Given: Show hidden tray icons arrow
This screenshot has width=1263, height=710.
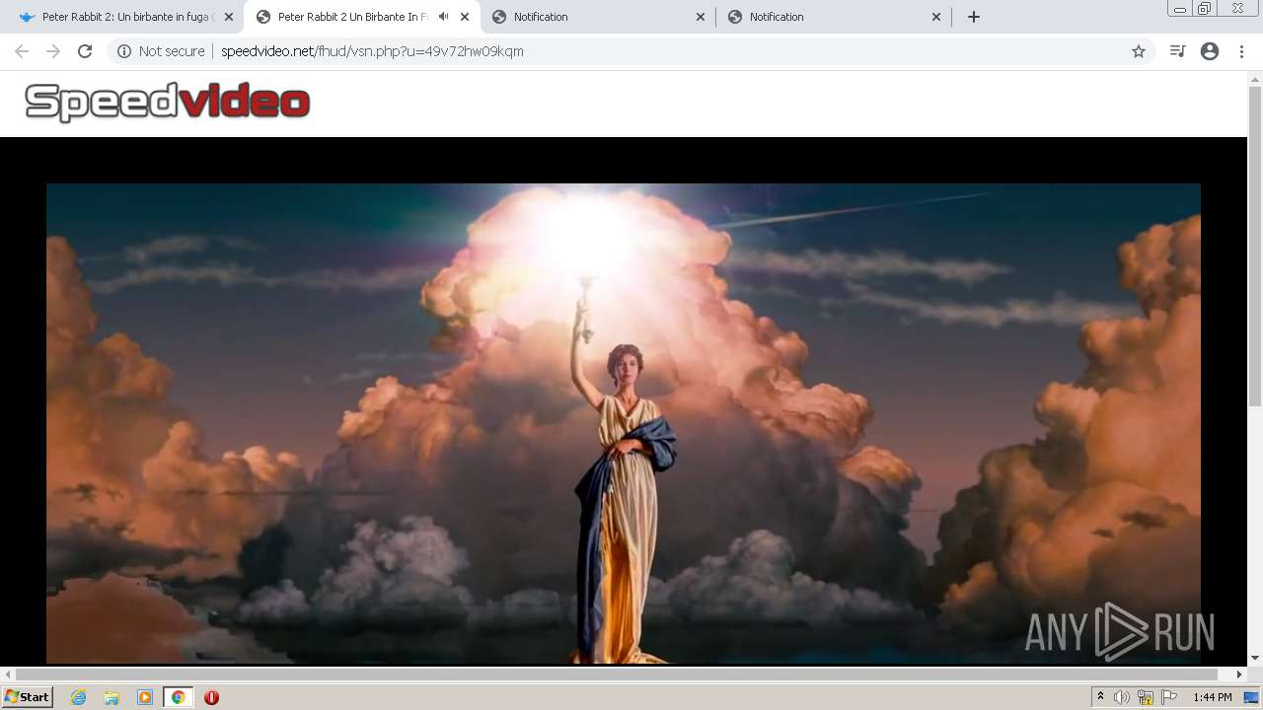Looking at the screenshot, I should coord(1100,697).
